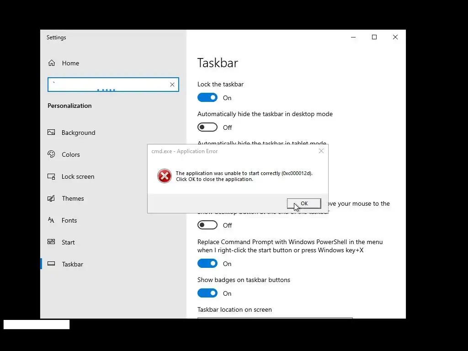Open the Colors settings page

(113, 154)
